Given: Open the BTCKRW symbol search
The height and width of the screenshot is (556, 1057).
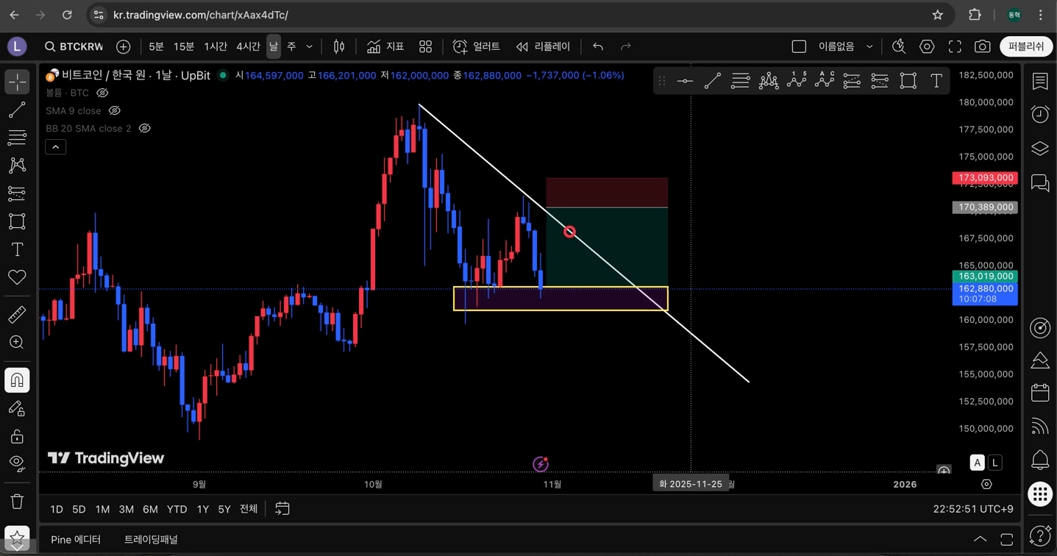Looking at the screenshot, I should tap(74, 46).
